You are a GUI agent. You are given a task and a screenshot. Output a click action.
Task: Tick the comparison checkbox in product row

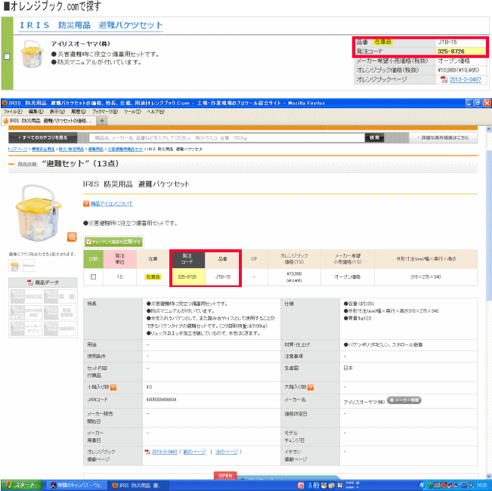[x=94, y=277]
